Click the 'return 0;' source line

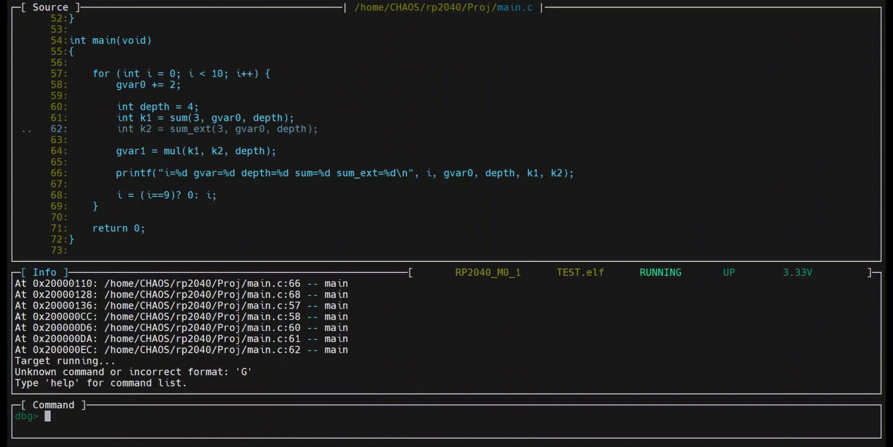(118, 228)
